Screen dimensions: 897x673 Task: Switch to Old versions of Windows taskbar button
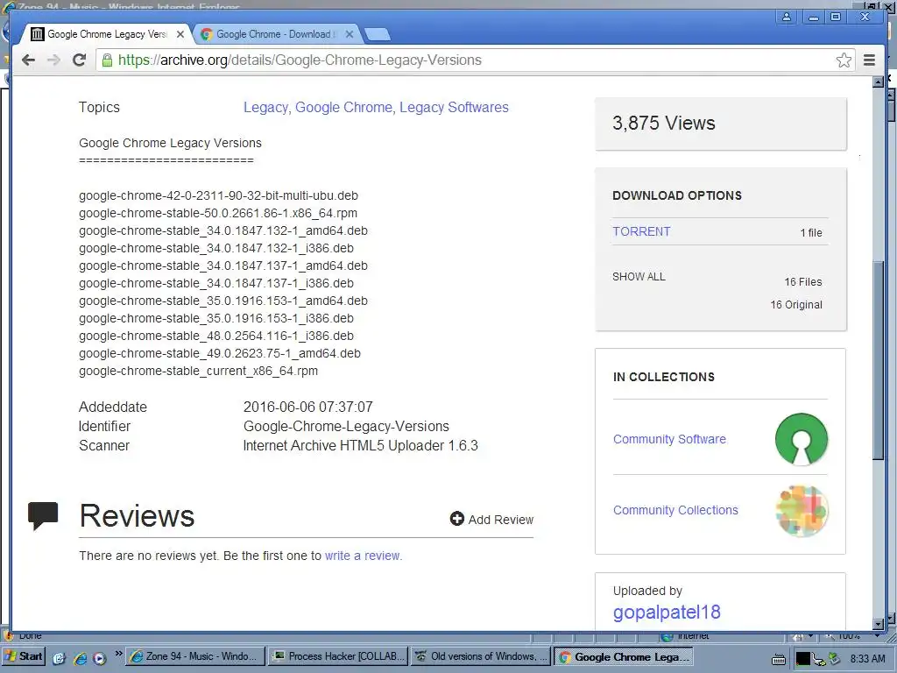coord(480,656)
